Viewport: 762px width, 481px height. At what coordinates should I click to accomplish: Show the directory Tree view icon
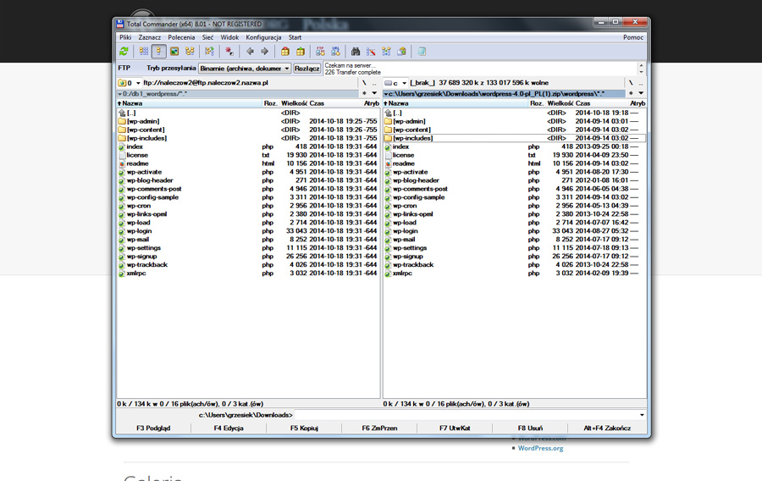click(x=190, y=52)
